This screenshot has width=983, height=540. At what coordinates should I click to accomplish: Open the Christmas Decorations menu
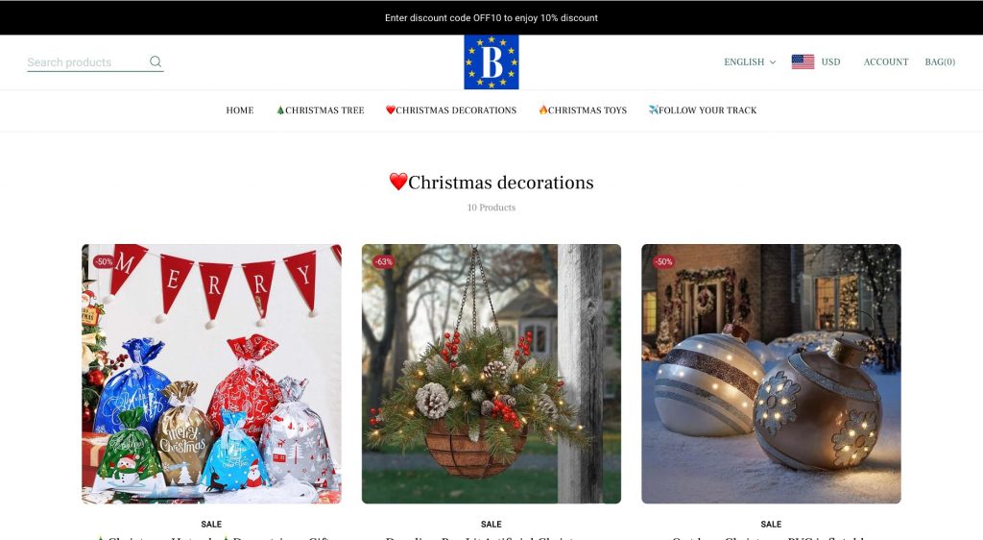click(x=451, y=110)
